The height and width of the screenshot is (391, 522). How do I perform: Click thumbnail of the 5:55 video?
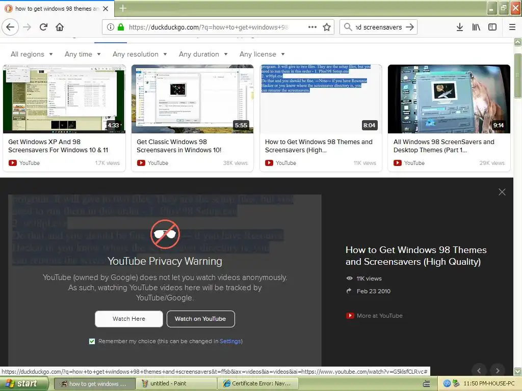tap(192, 99)
